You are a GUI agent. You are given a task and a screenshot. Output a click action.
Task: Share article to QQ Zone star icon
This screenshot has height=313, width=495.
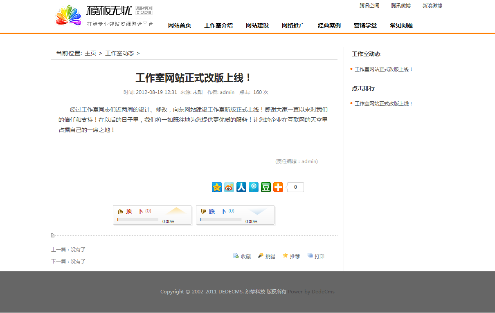coord(217,187)
